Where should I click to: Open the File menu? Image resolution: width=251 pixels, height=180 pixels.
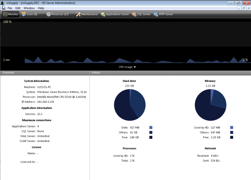click(10, 8)
